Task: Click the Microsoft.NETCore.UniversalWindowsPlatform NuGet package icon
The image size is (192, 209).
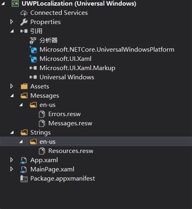Action: [x=33, y=50]
